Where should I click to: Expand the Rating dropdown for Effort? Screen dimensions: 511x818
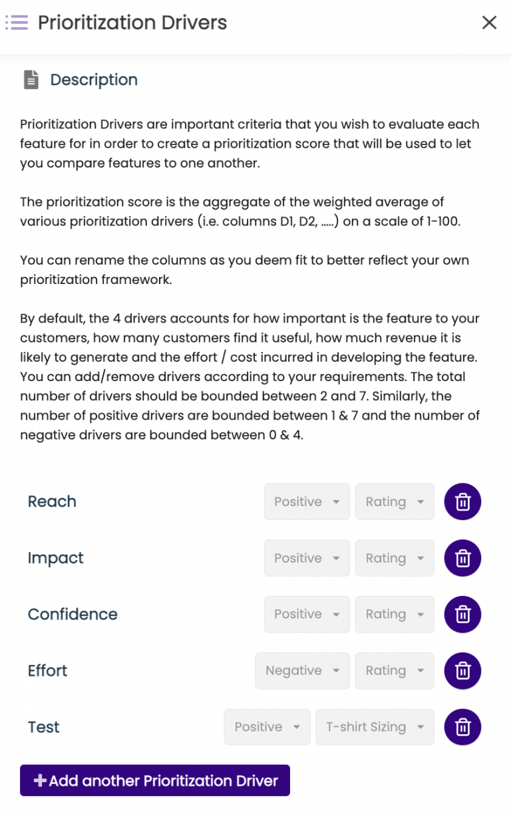click(394, 671)
